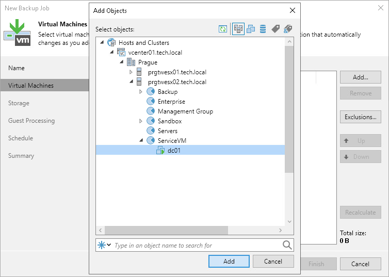Click the tree scroll right arrow
389x277 pixels.
(x=280, y=230)
